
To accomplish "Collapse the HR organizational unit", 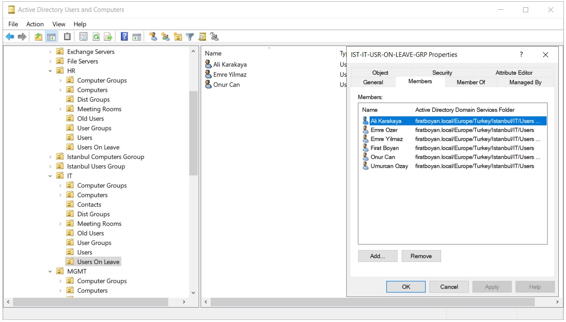I will pyautogui.click(x=50, y=71).
